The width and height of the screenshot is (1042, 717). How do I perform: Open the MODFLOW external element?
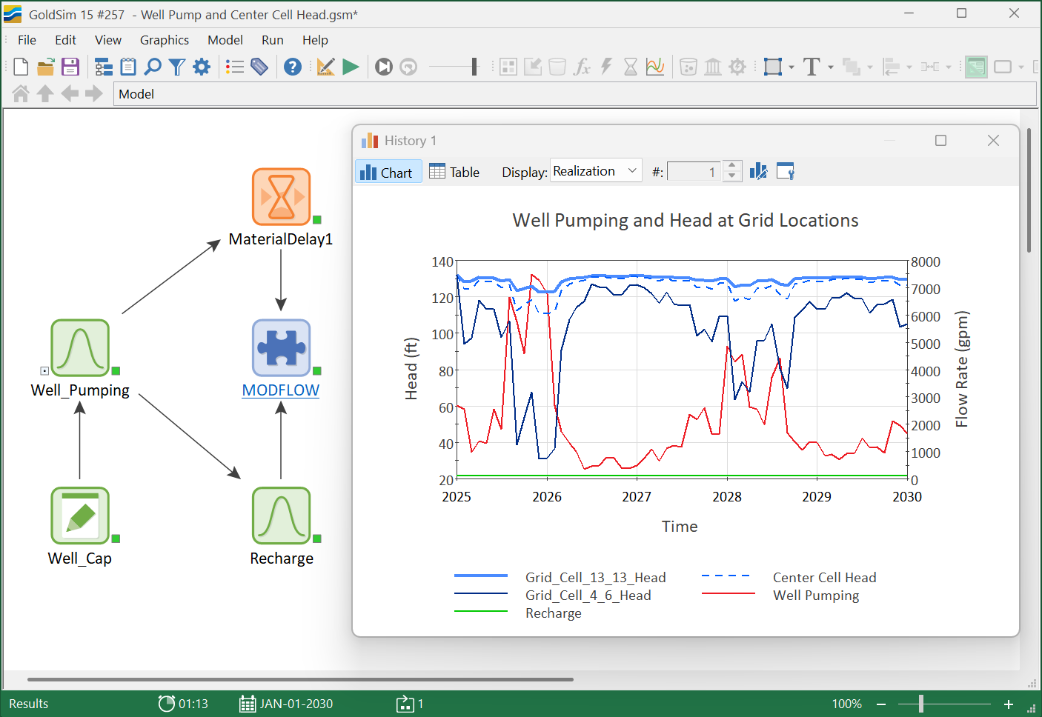pyautogui.click(x=281, y=348)
